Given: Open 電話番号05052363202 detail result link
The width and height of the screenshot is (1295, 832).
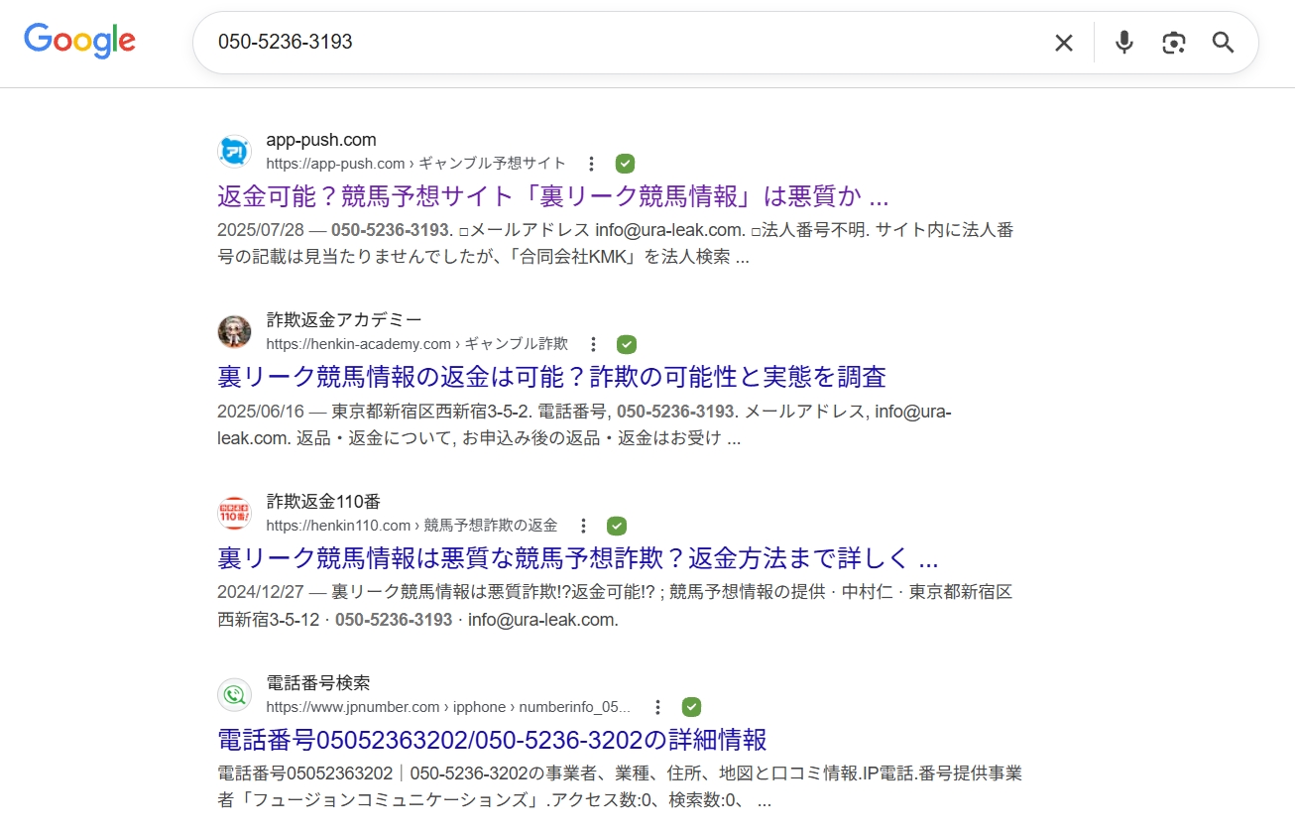Looking at the screenshot, I should coord(491,740).
